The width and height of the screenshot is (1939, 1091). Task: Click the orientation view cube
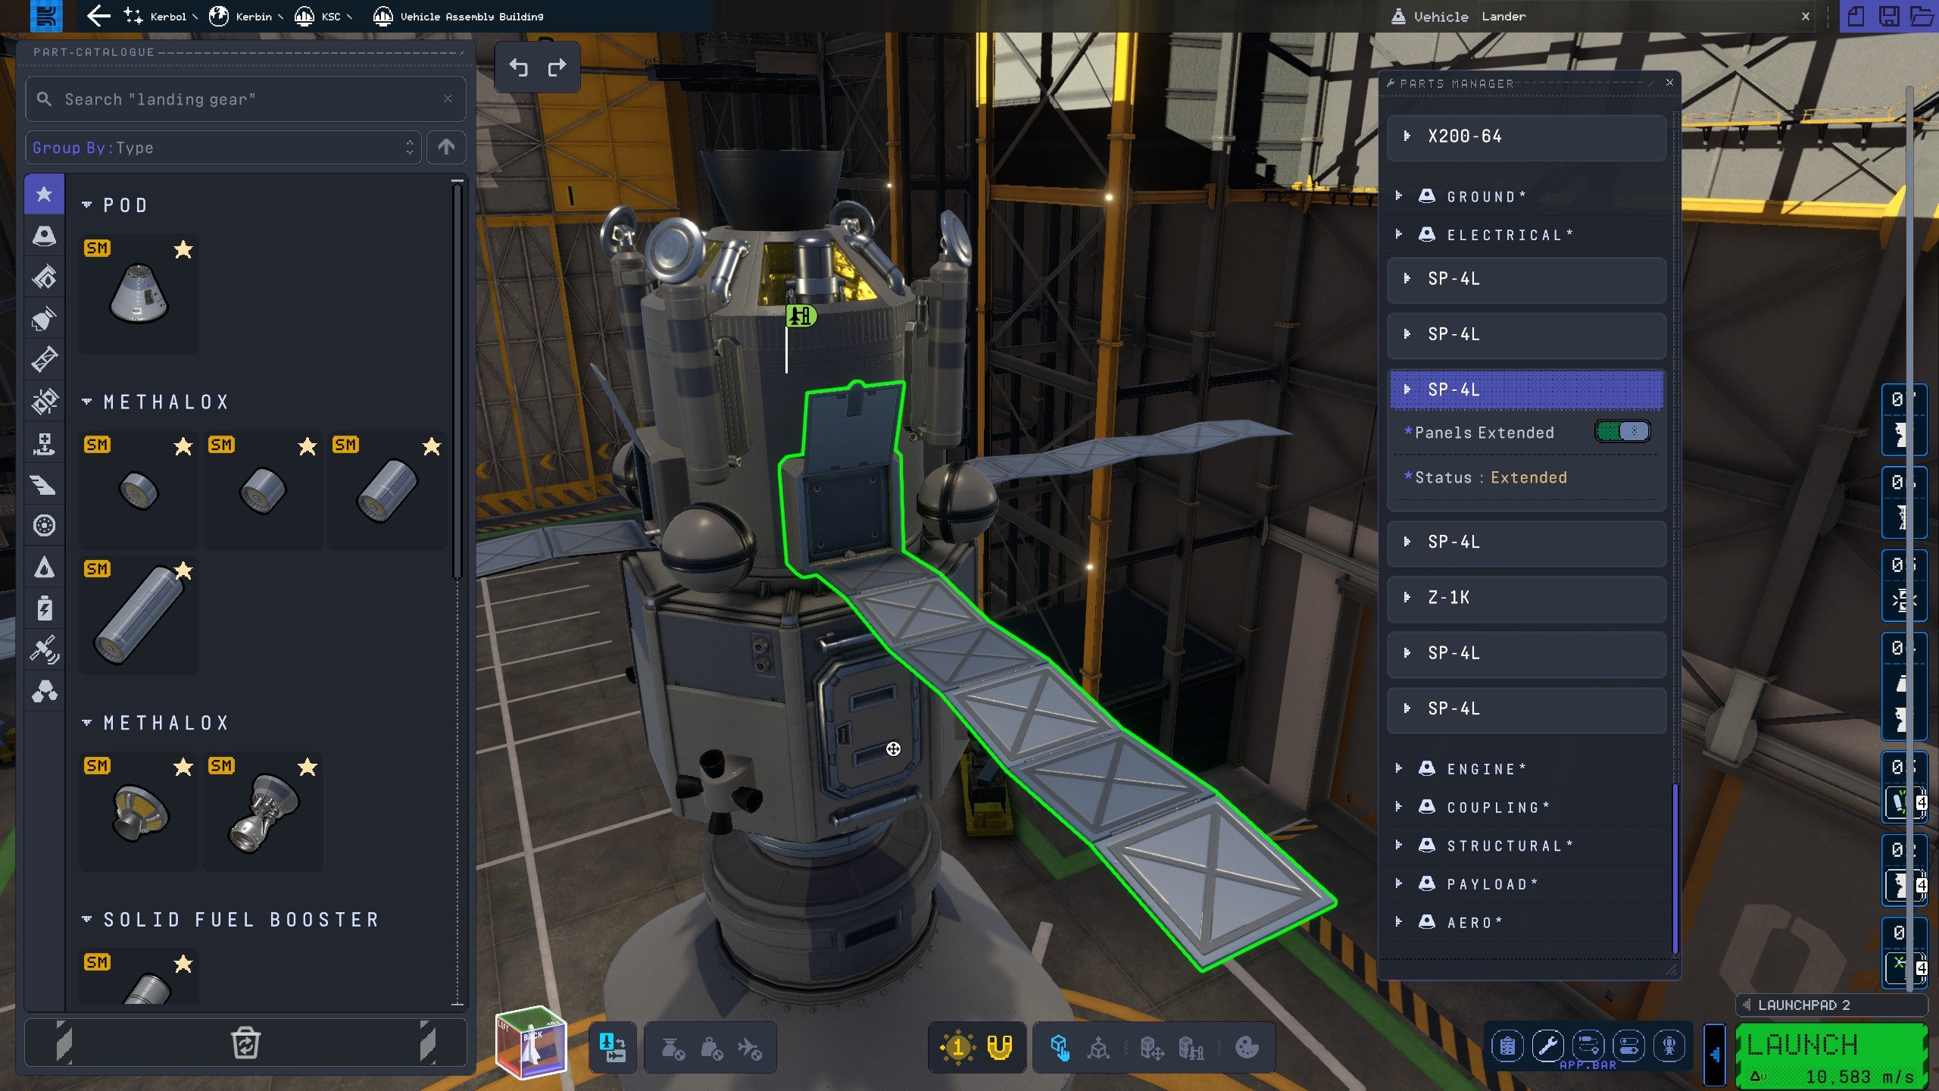[x=531, y=1043]
